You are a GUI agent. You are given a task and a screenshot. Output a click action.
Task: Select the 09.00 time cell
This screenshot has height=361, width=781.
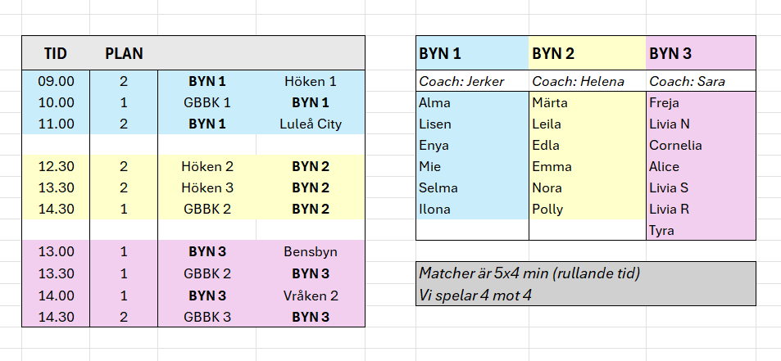[56, 81]
